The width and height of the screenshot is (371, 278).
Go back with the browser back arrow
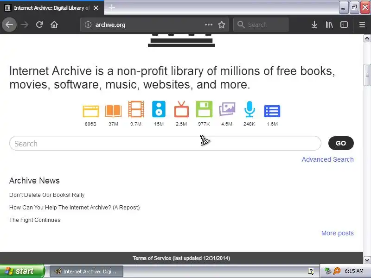tap(9, 25)
